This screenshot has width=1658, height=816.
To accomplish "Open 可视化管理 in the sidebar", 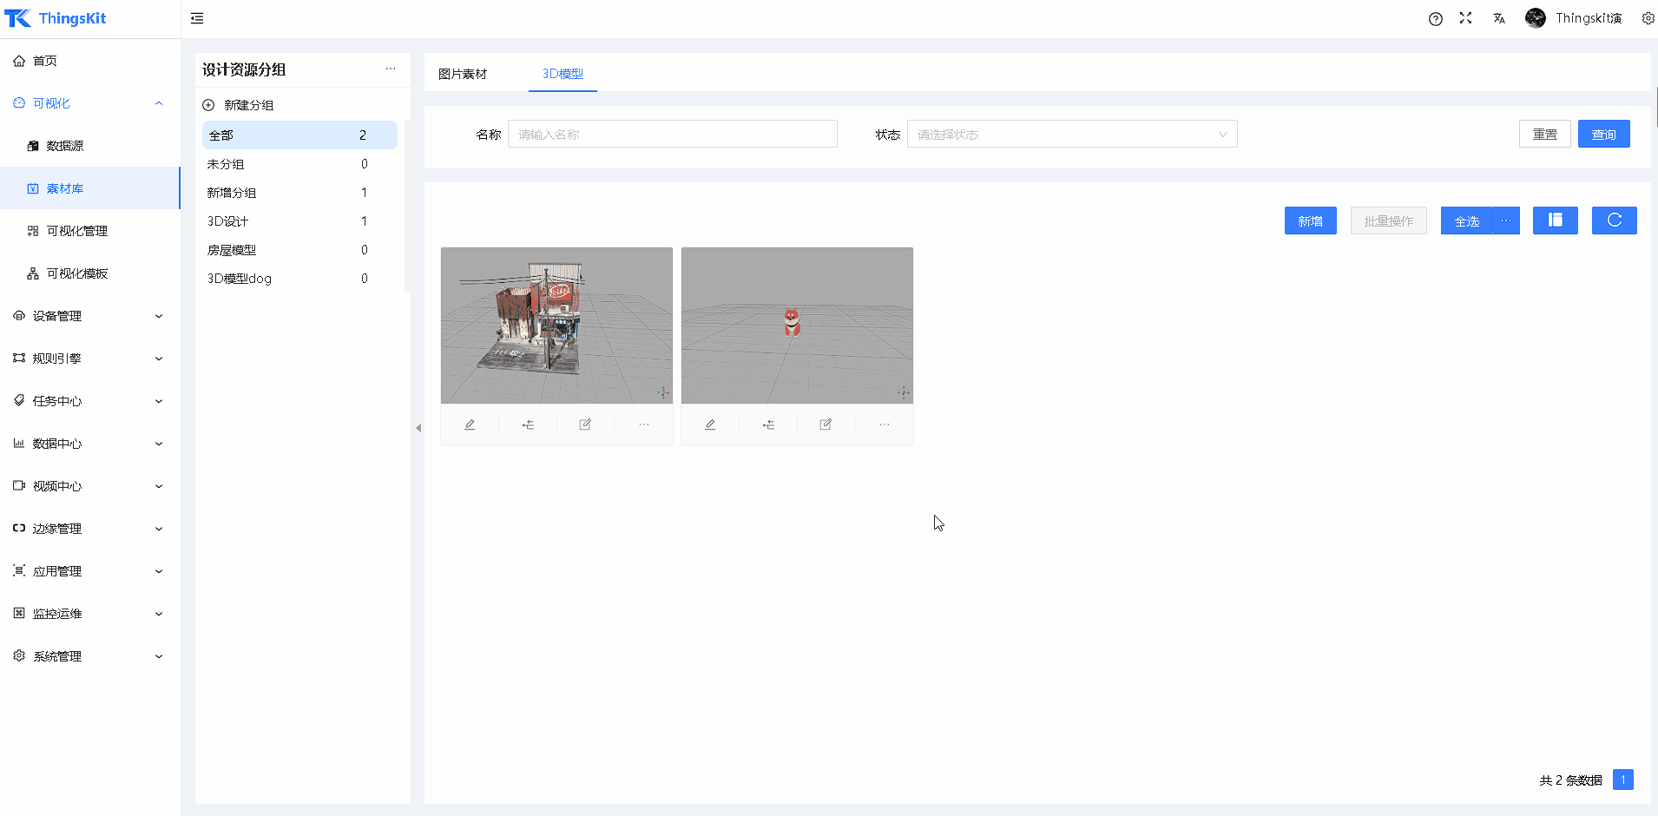I will [77, 231].
